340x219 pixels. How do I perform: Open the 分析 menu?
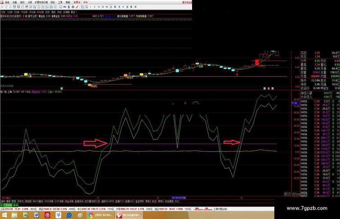[x=30, y=2]
